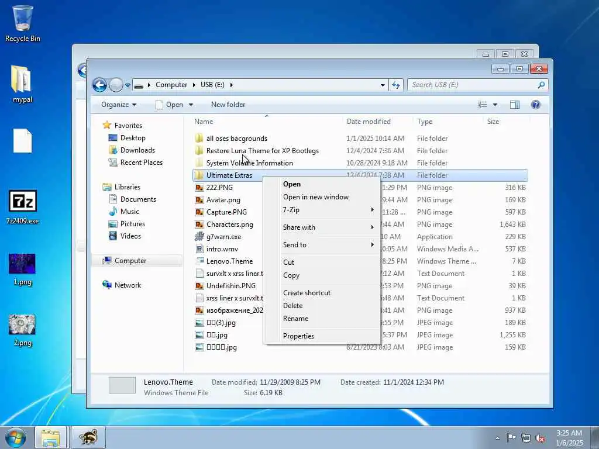The height and width of the screenshot is (449, 599).
Task: Click New folder in the toolbar
Action: pos(228,105)
